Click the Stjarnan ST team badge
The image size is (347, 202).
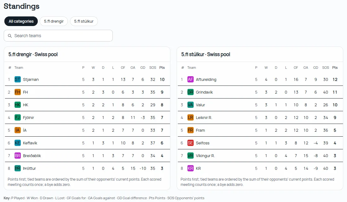(17, 79)
